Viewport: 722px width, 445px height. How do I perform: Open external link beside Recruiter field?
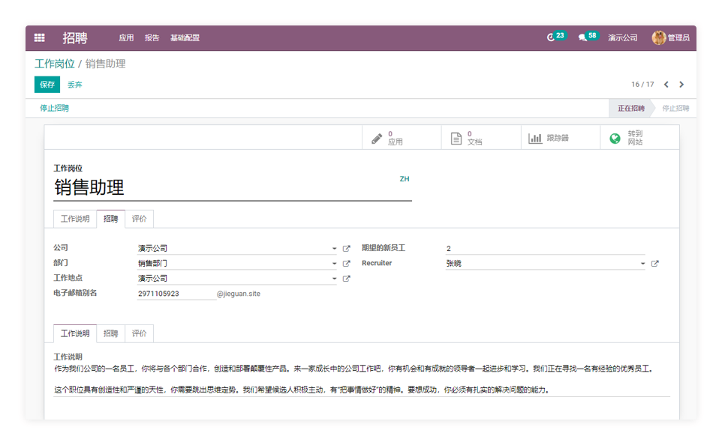pyautogui.click(x=654, y=264)
